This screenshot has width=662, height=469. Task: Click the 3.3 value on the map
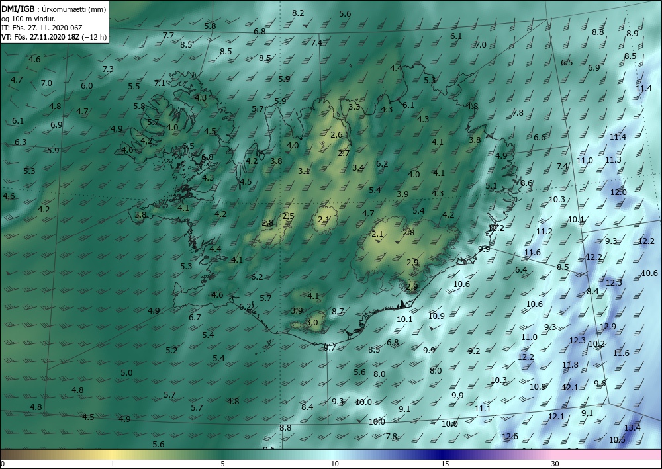[x=354, y=107]
